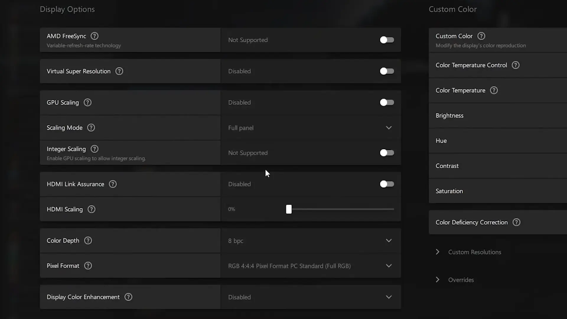
Task: Show Color Temperature Control help
Action: (516, 65)
